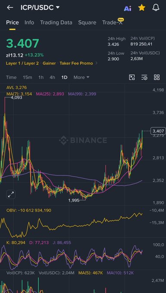This screenshot has height=293, width=166.
Task: Tap the current price label 3,407 on axis
Action: coord(158,131)
